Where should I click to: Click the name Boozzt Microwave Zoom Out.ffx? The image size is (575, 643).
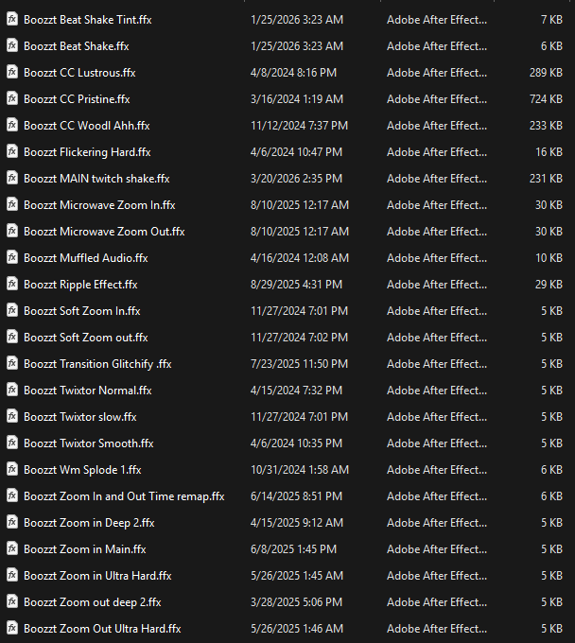point(104,232)
